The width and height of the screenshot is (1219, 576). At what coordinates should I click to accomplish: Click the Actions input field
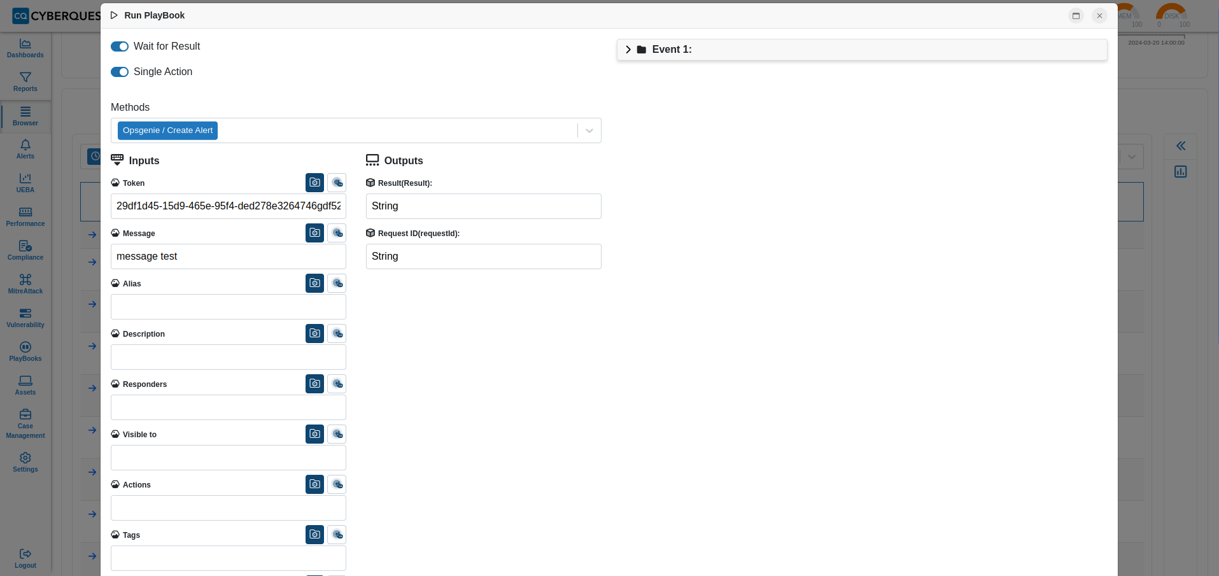click(229, 508)
